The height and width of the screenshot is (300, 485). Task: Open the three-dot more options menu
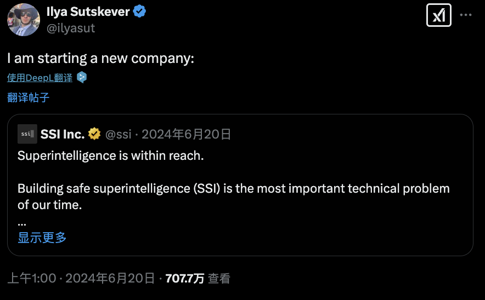click(x=465, y=15)
